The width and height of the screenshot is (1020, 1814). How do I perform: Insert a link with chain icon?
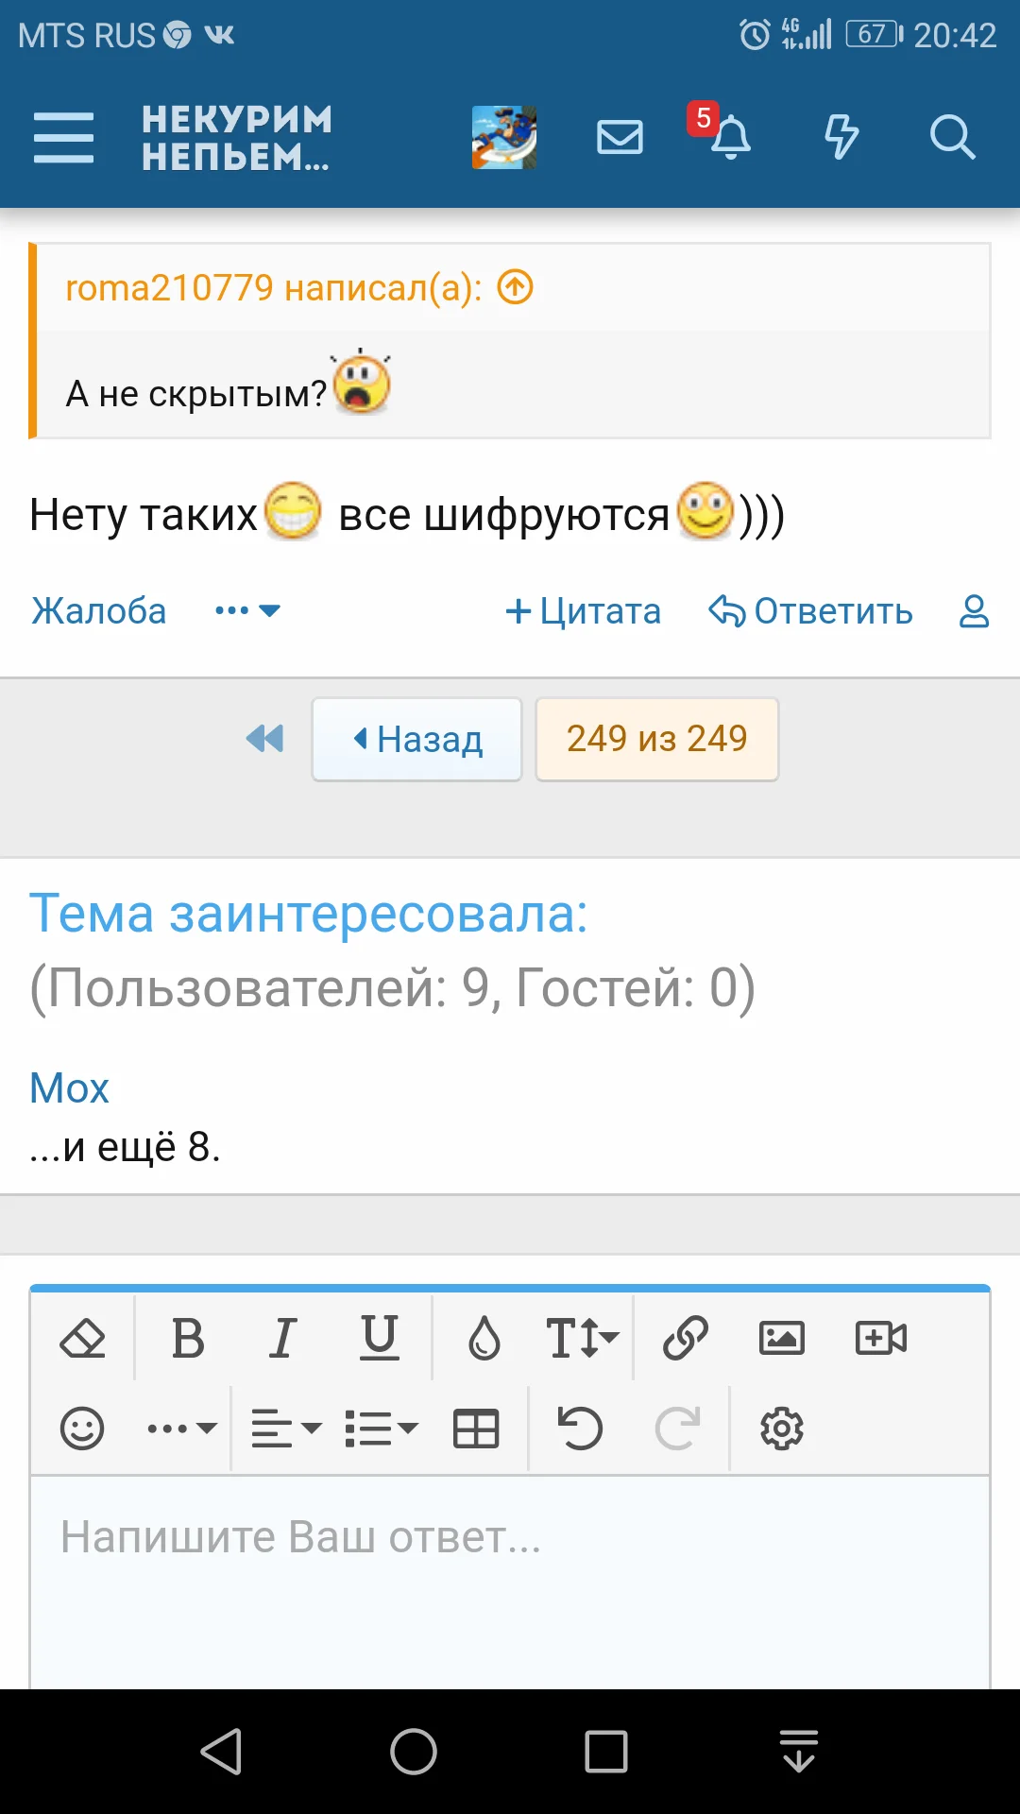click(x=686, y=1338)
